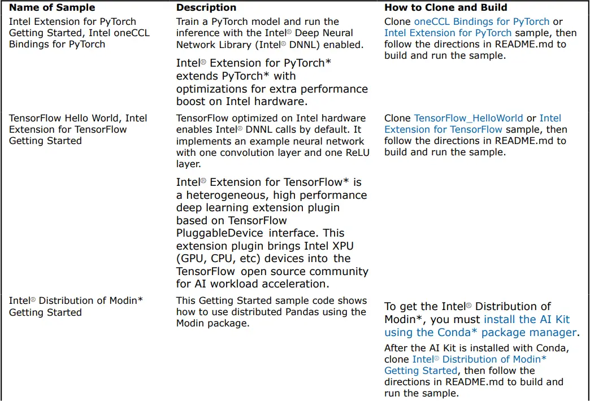
Task: Open the TensorFlow_HelloWorld link
Action: (468, 118)
